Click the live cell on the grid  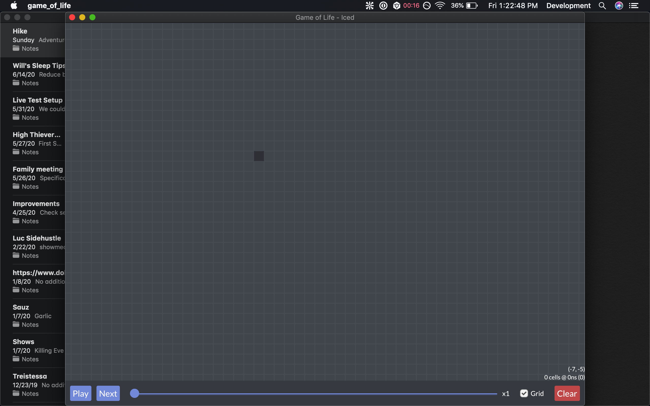259,156
